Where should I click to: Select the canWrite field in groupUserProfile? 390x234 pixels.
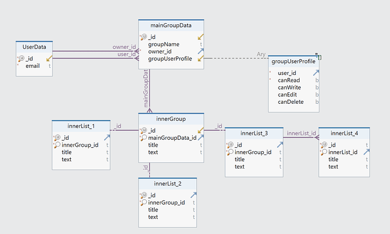[290, 87]
